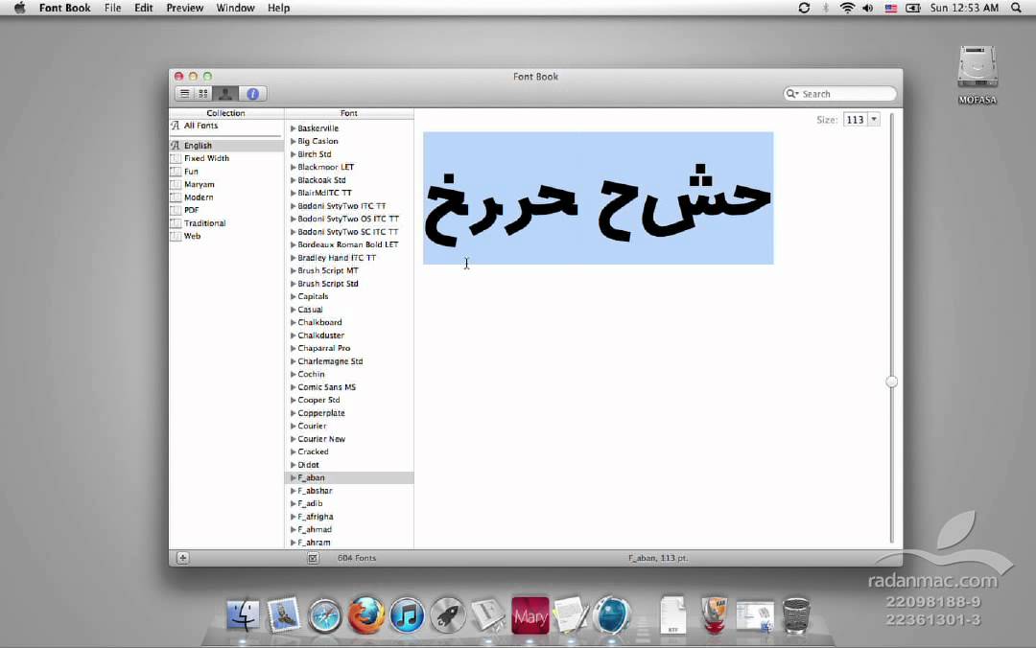Open Mail from the Dock
This screenshot has height=648, width=1036.
[284, 615]
